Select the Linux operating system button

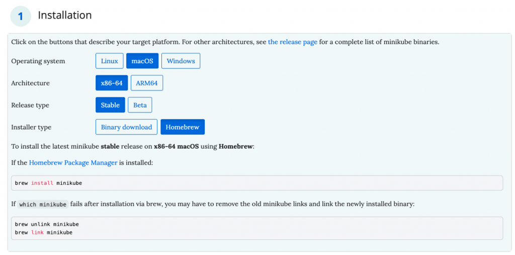[x=109, y=61]
